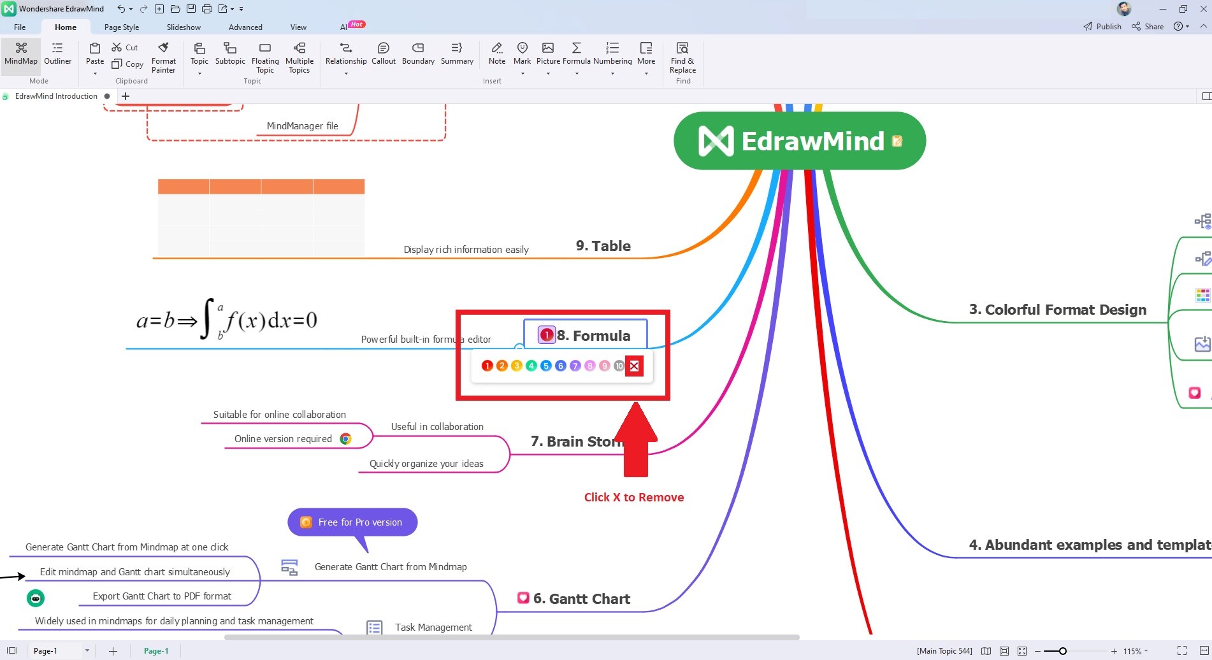Open Find & Replace
1212x660 pixels.
(x=682, y=57)
